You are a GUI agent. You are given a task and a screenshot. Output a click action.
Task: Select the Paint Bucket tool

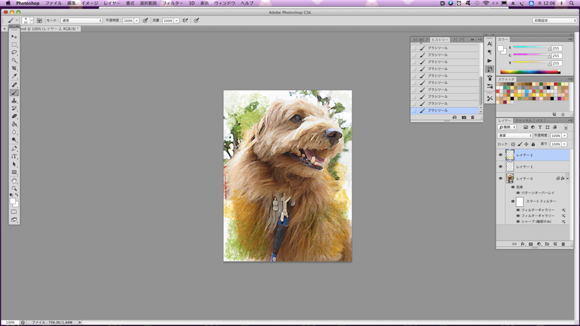[14, 124]
